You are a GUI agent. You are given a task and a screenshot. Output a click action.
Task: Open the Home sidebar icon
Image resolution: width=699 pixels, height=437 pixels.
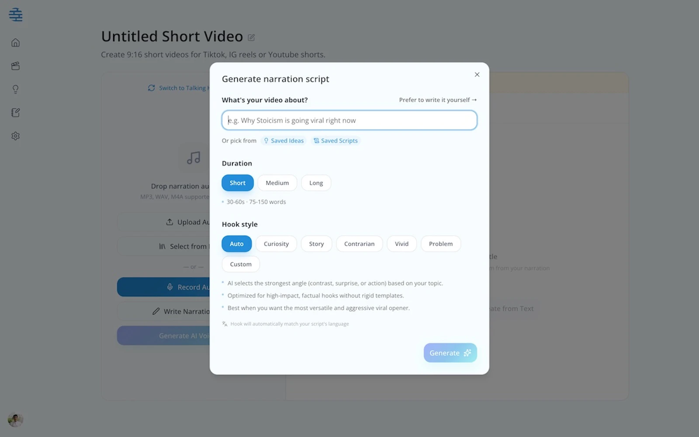pyautogui.click(x=15, y=42)
